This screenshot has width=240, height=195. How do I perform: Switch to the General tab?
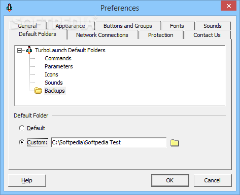coord(27,26)
